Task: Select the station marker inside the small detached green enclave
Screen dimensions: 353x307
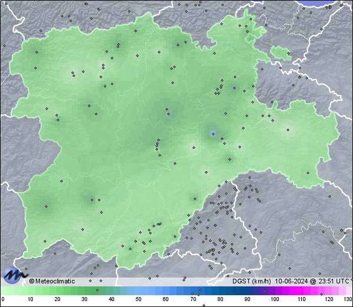Action: [x=288, y=54]
